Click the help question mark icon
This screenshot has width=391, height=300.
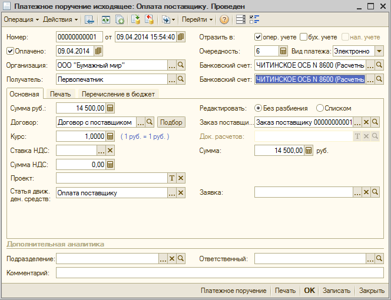[x=224, y=19]
